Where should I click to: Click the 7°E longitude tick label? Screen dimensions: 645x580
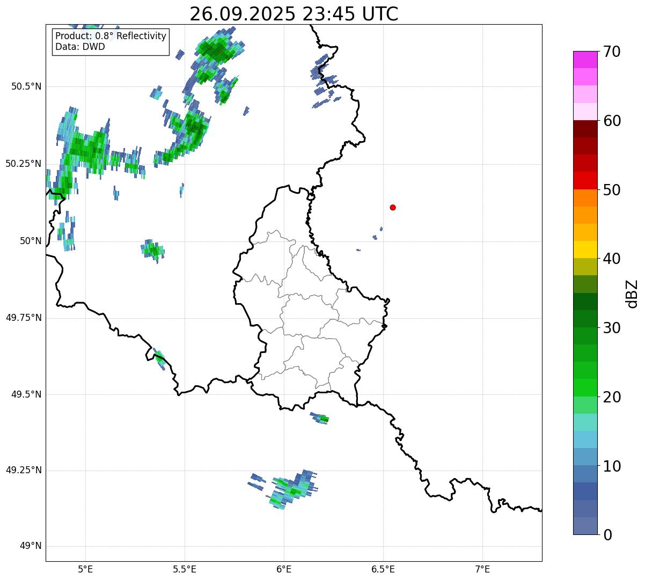(x=482, y=569)
